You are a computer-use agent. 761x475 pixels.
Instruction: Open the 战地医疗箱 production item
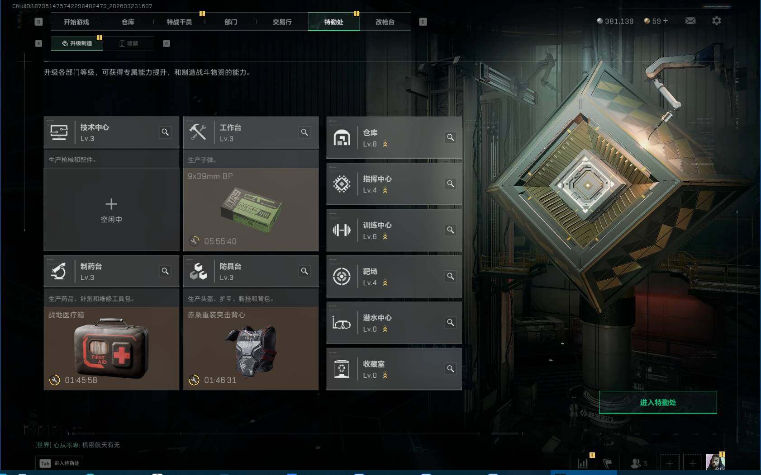[111, 348]
